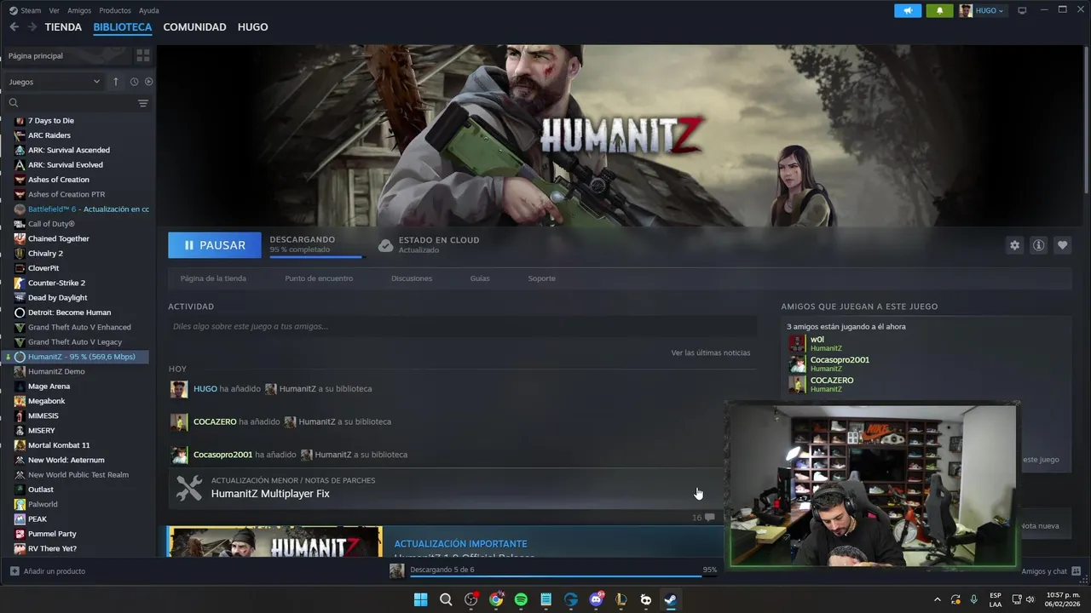Screen dimensions: 1091x613
Task: Click COCAZERO name in activity feed
Action: coord(215,421)
